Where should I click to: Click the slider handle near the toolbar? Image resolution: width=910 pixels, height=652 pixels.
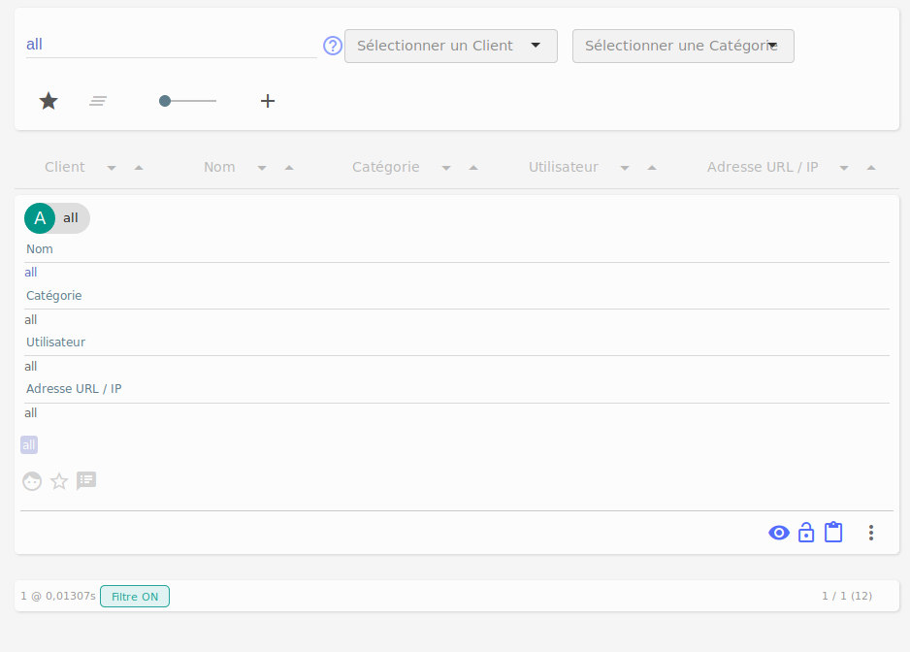[165, 100]
